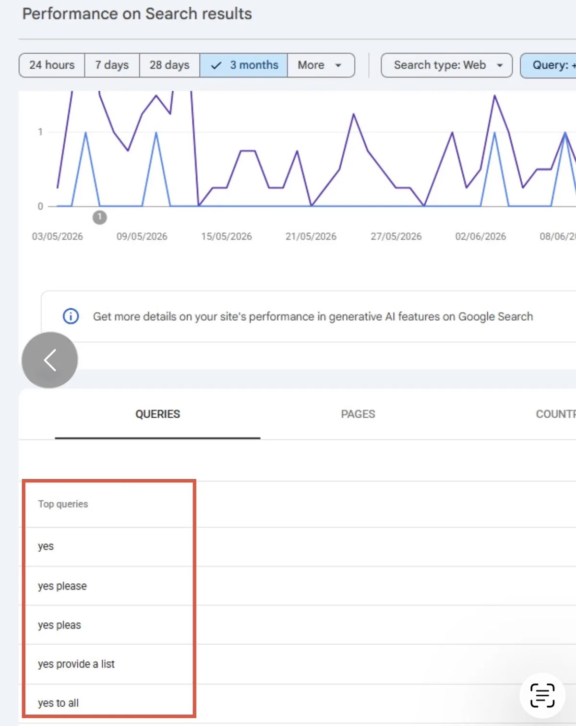Click the 'yes provide a list' query

click(76, 664)
